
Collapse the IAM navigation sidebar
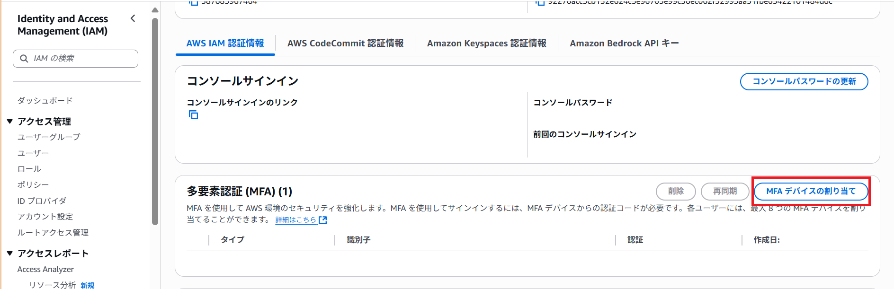[x=133, y=18]
